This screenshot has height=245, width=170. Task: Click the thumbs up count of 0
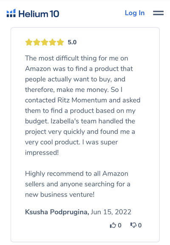(x=119, y=225)
